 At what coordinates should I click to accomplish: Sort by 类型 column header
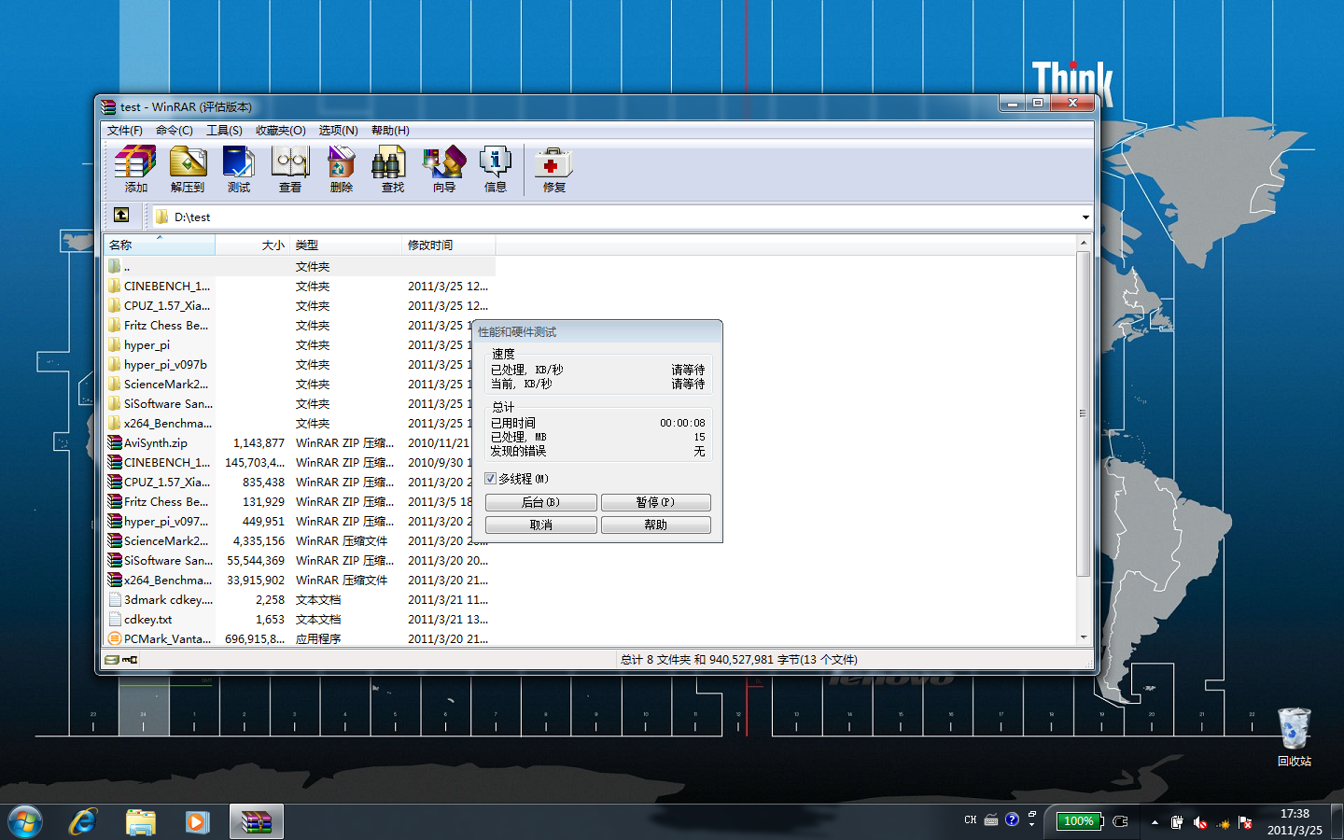346,245
